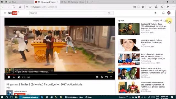Open the Action Center notification icon
This screenshot has height=99, width=176.
pyautogui.click(x=172, y=97)
